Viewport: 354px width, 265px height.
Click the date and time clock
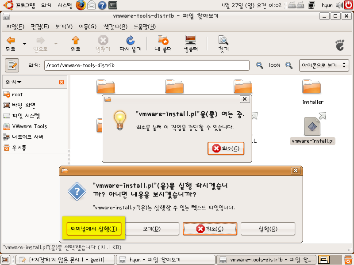pyautogui.click(x=251, y=5)
